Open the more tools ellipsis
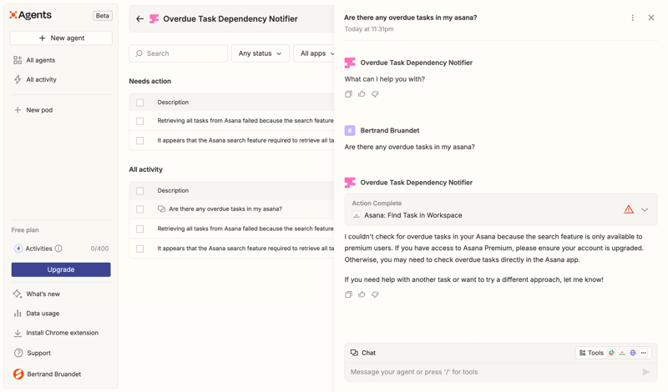The height and width of the screenshot is (392, 668). point(643,353)
